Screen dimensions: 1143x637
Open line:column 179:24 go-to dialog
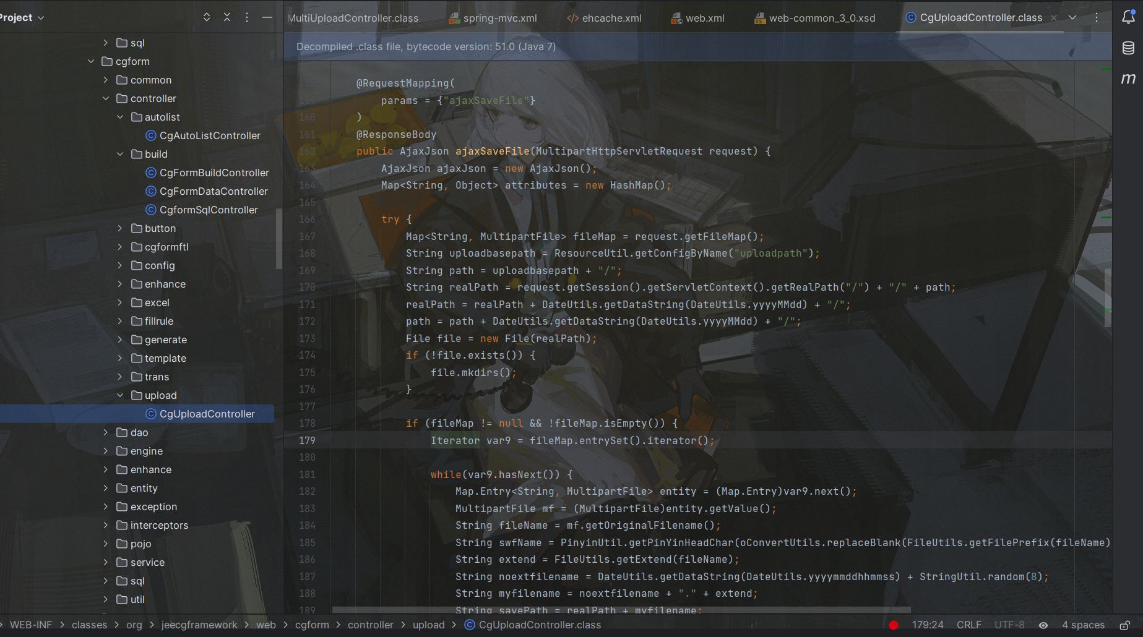tap(928, 625)
